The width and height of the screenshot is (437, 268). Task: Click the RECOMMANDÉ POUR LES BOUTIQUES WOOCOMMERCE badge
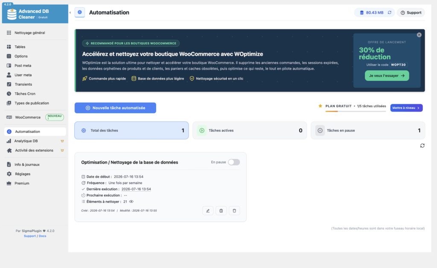(131, 43)
